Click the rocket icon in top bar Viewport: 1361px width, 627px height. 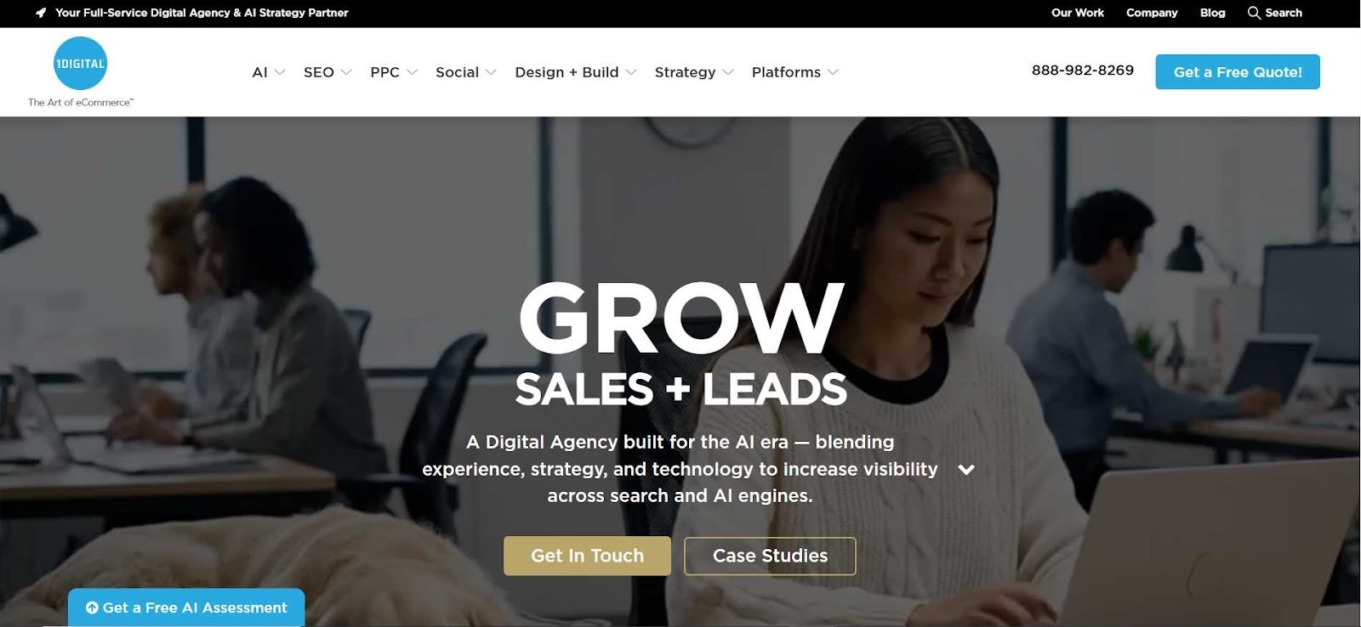coord(41,13)
